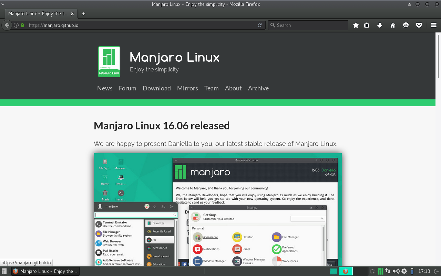The height and width of the screenshot is (276, 441).
Task: Open the Downloads arrow icon
Action: point(380,25)
